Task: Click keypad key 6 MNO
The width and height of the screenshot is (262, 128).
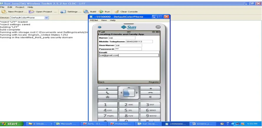Action: tap(150, 110)
